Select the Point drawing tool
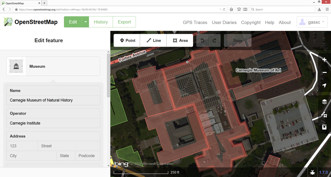This screenshot has width=331, height=177. pyautogui.click(x=127, y=40)
